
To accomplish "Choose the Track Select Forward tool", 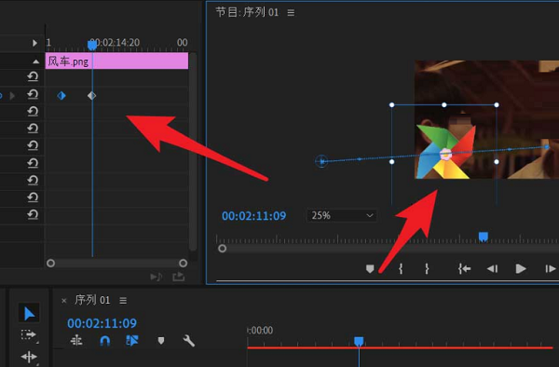I will (29, 335).
